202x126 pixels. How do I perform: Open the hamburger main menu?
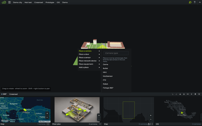click(x=9, y=2)
